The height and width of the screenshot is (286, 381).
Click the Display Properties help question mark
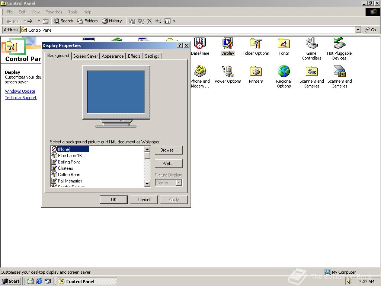(x=180, y=45)
